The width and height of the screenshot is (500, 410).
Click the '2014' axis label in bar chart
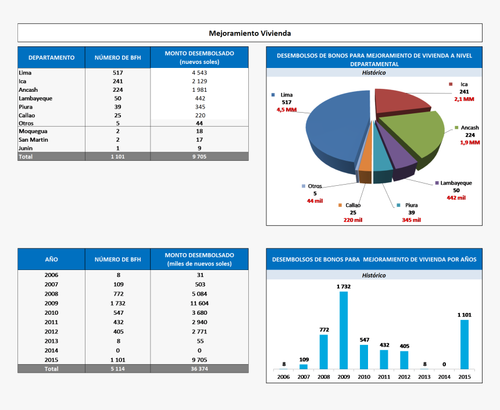(x=444, y=377)
